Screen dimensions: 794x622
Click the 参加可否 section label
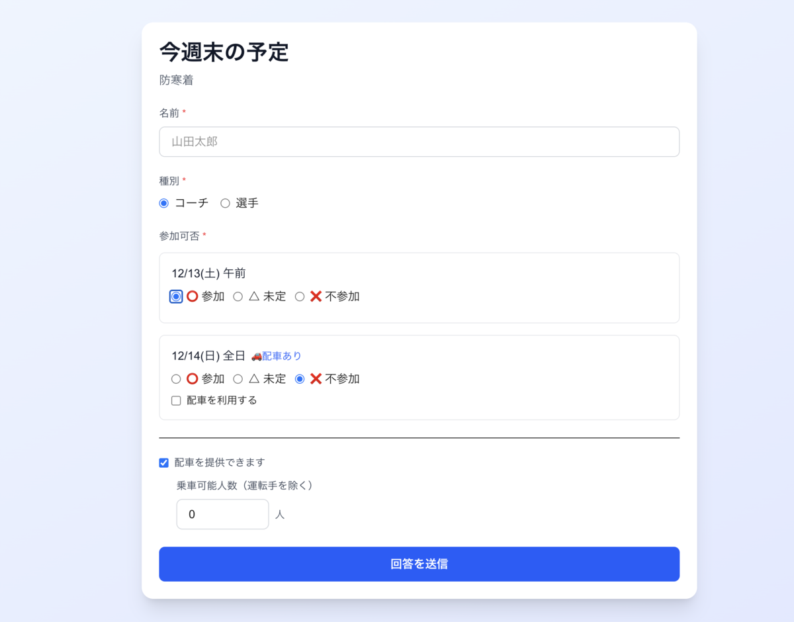(x=179, y=236)
